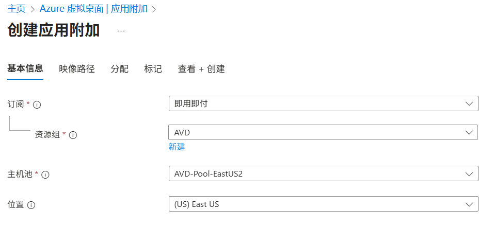Click the info icon next to 订阅

37,104
